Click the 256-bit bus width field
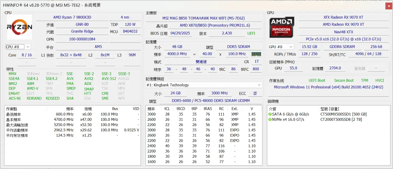The image size is (393, 169). [376, 47]
